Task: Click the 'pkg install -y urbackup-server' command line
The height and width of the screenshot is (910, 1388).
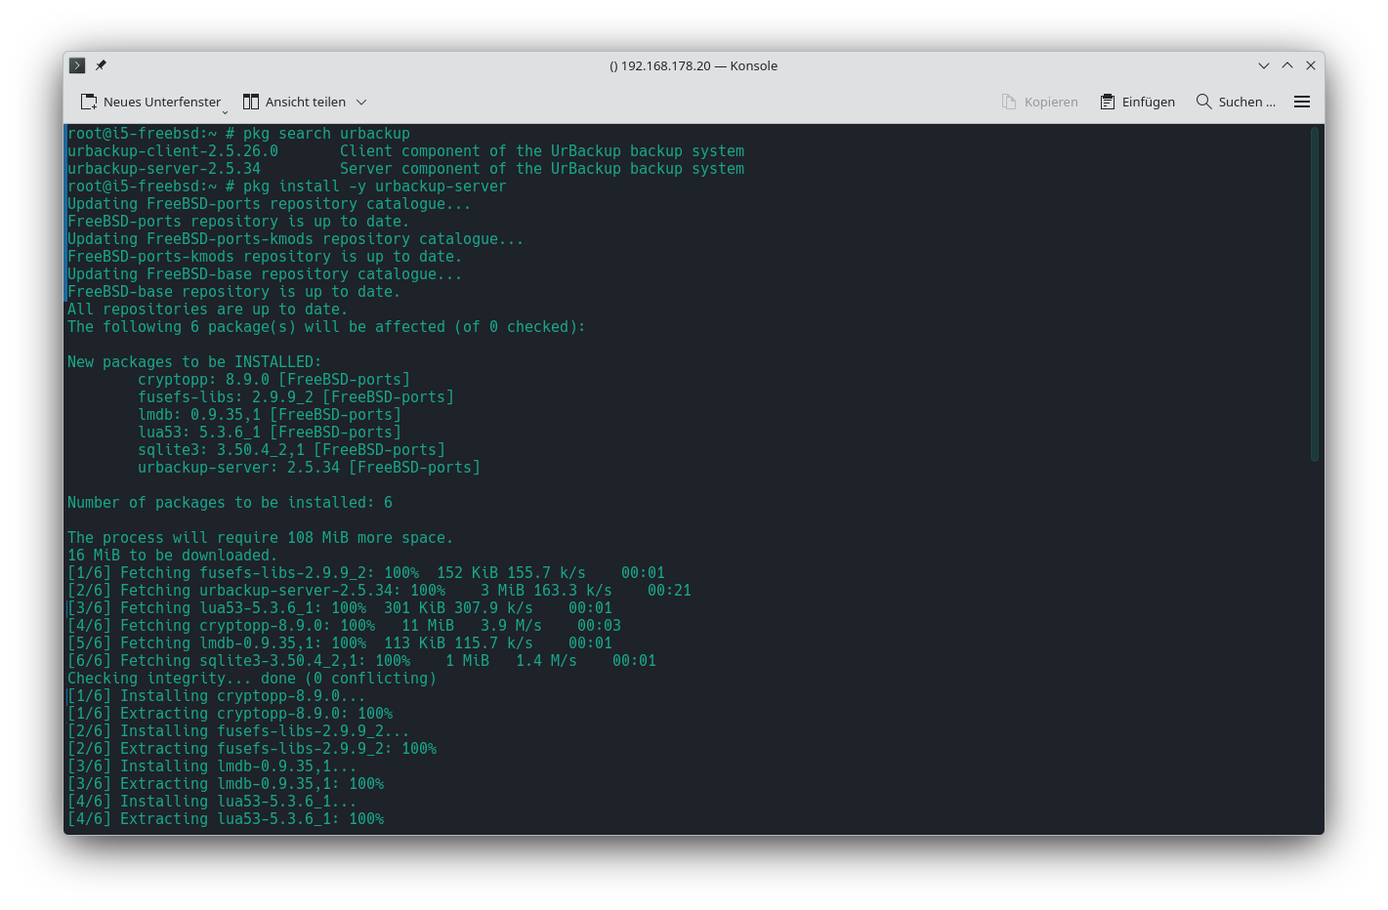Action: 374,186
